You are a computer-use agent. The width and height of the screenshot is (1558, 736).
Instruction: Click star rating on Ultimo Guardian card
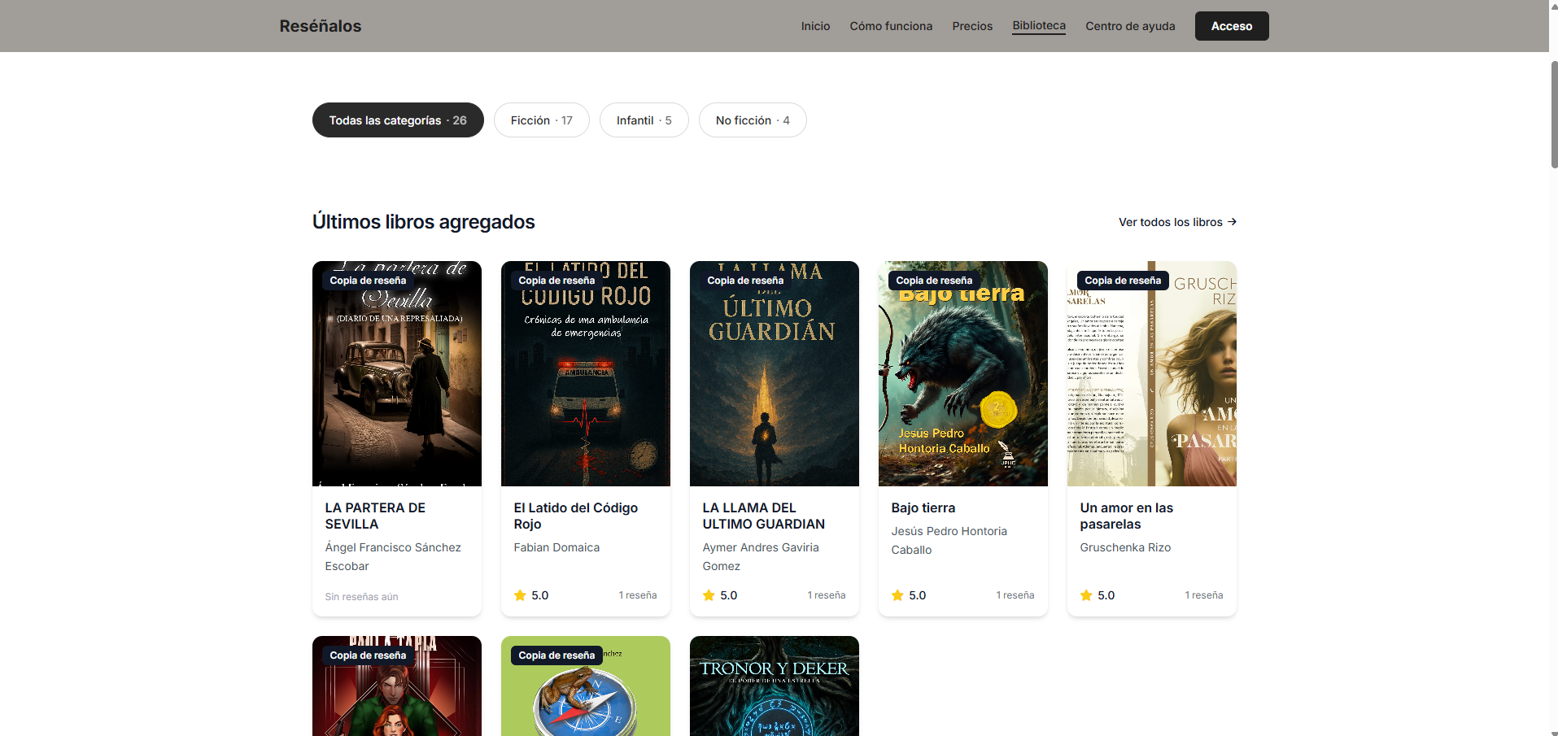[720, 595]
